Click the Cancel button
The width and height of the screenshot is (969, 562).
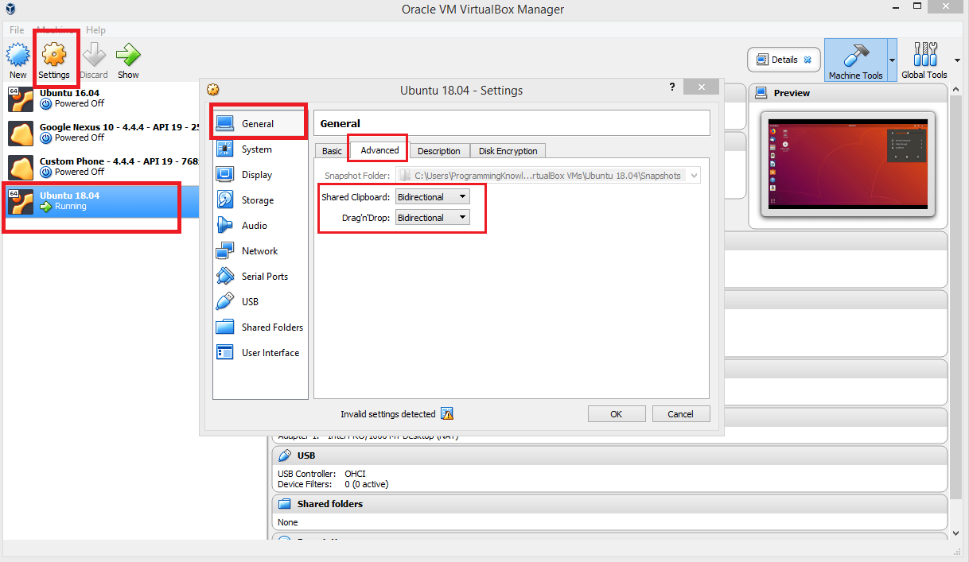(x=680, y=413)
